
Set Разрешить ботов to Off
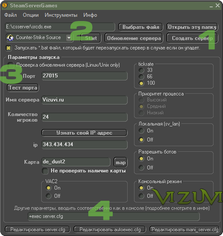141,167
